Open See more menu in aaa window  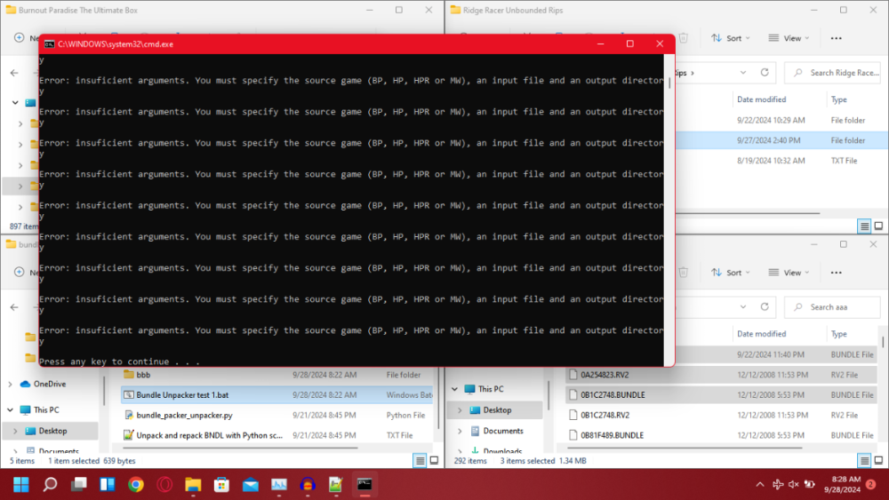837,273
